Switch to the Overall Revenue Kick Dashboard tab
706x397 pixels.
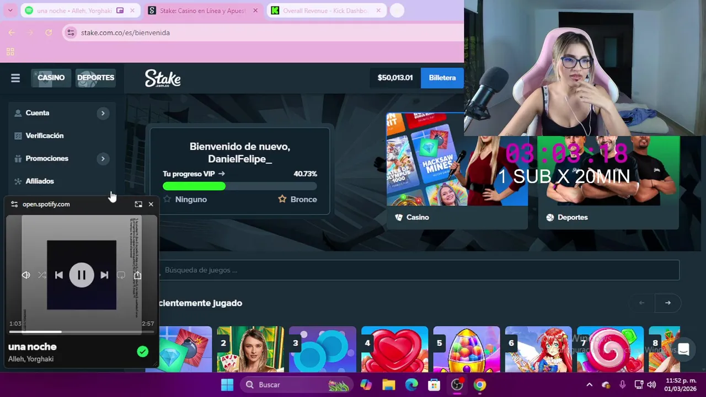click(325, 10)
